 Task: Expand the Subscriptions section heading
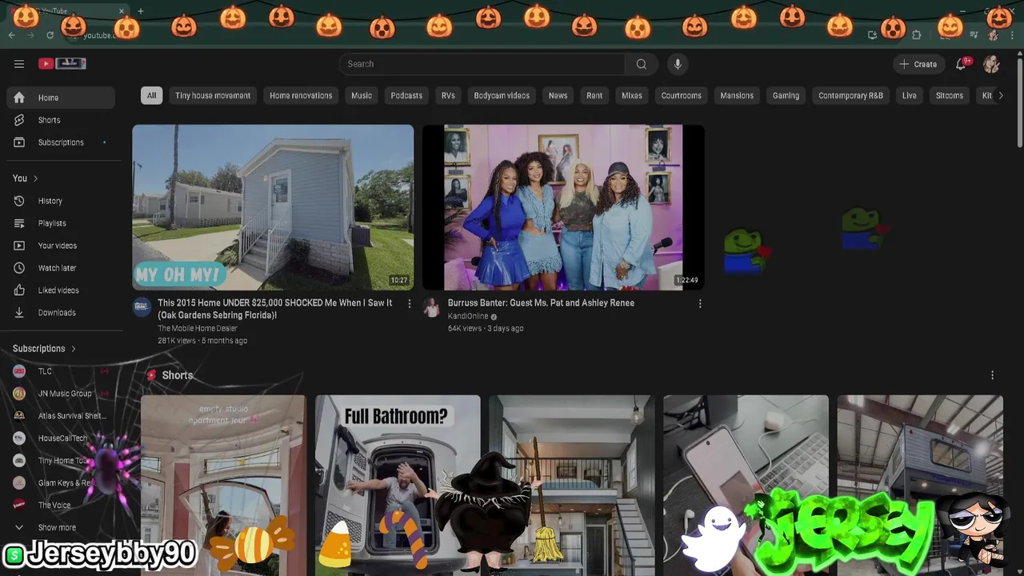coord(45,349)
